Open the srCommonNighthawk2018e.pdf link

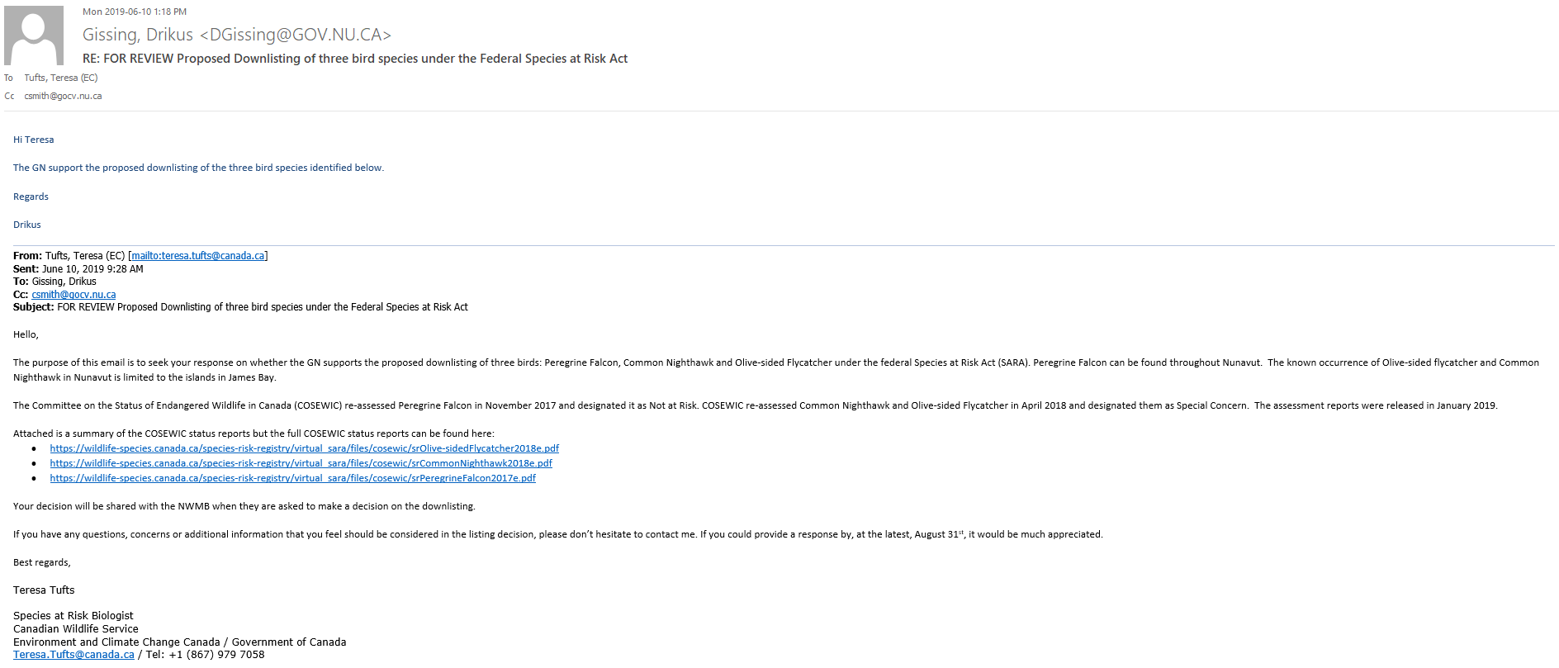click(x=301, y=463)
